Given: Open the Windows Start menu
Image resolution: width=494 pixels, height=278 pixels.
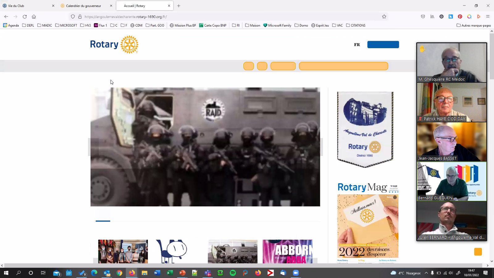Looking at the screenshot, I should coord(6,273).
